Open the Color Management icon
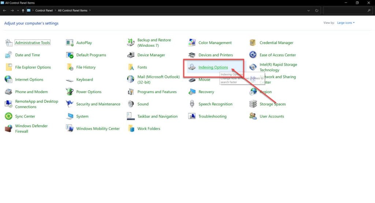Viewport: 375px width, 203px height. 192,43
